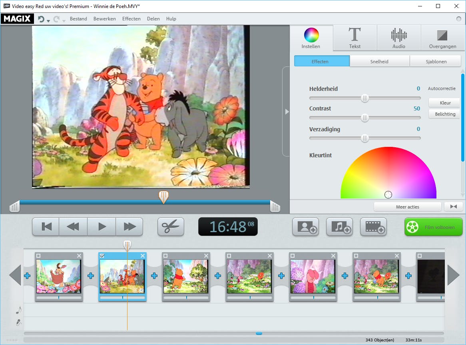
Task: Open the Hulp menu
Action: [x=171, y=19]
